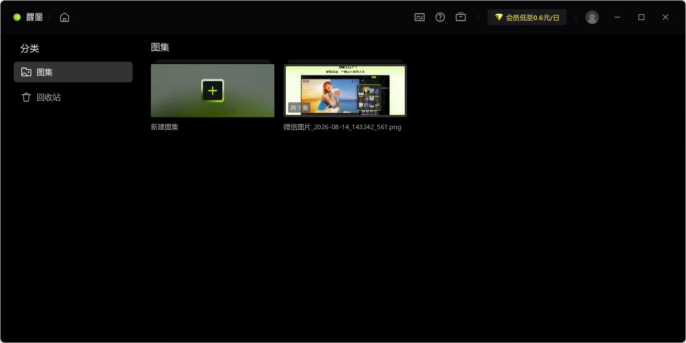Click file name 微信图片_2026-08-14_143242_561.png
Image resolution: width=686 pixels, height=343 pixels.
pyautogui.click(x=342, y=127)
